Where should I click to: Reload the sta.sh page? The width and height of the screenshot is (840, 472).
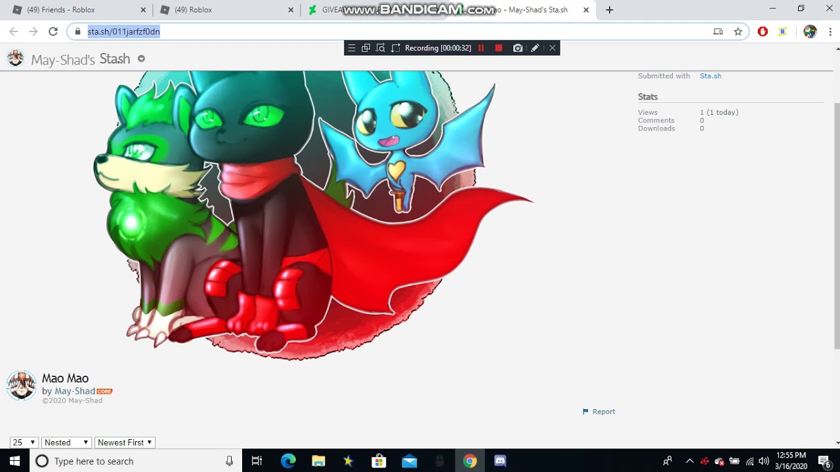(54, 31)
